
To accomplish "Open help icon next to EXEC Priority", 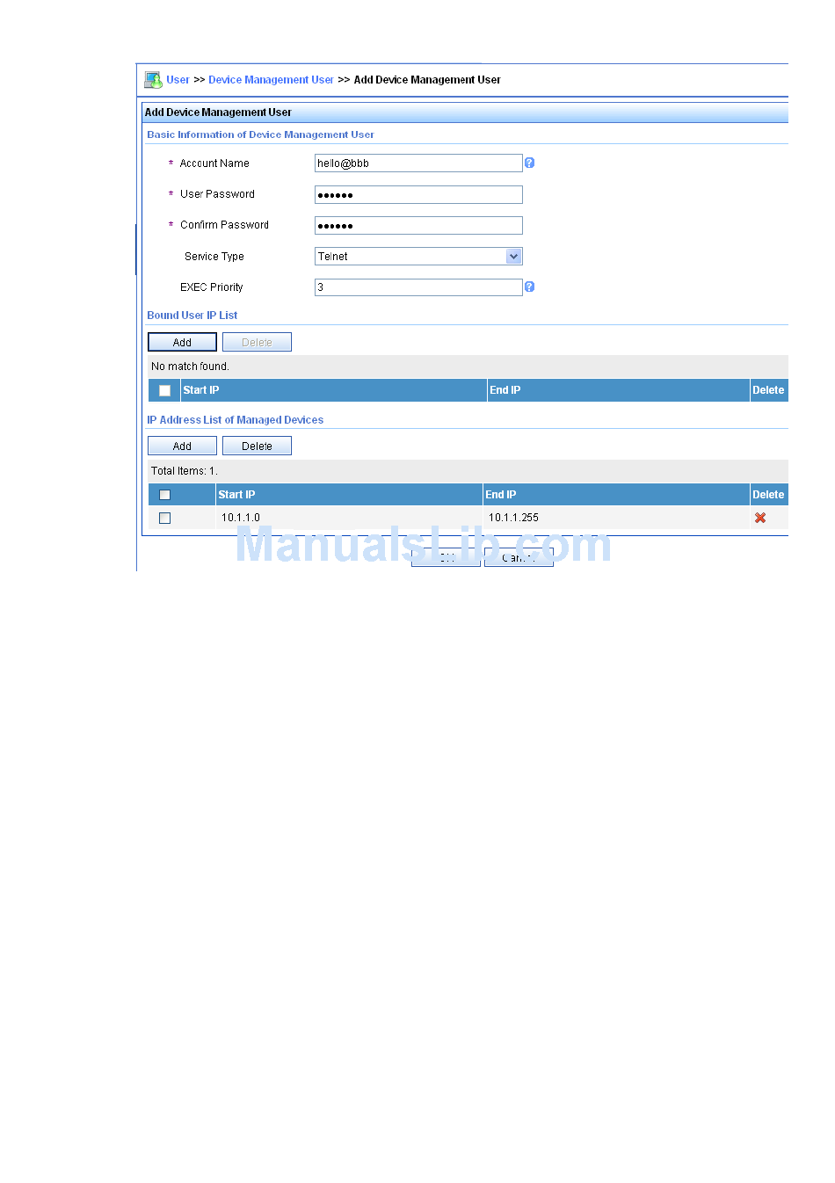I will 529,287.
